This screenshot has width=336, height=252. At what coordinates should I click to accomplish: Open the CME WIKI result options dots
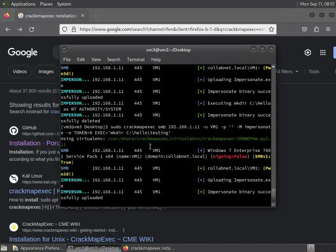pyautogui.click(x=124, y=230)
